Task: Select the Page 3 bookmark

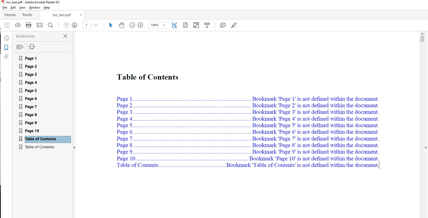Action: pos(31,75)
